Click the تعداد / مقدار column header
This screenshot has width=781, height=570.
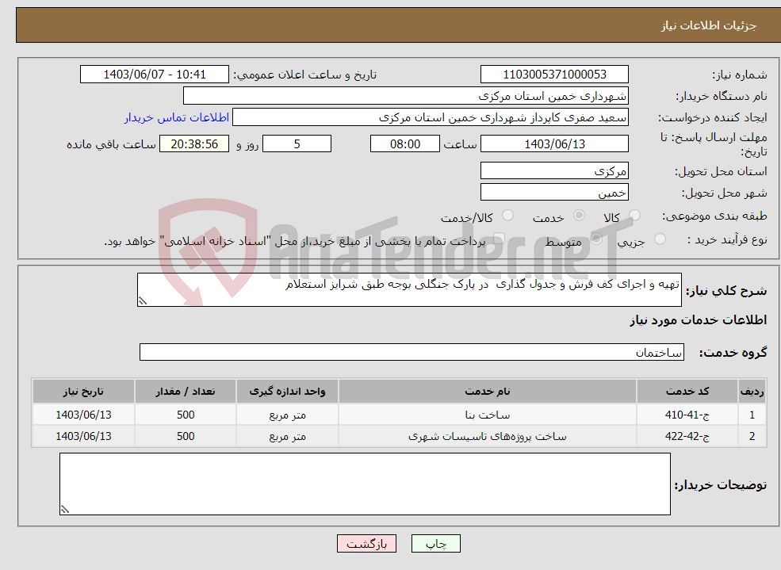[186, 392]
